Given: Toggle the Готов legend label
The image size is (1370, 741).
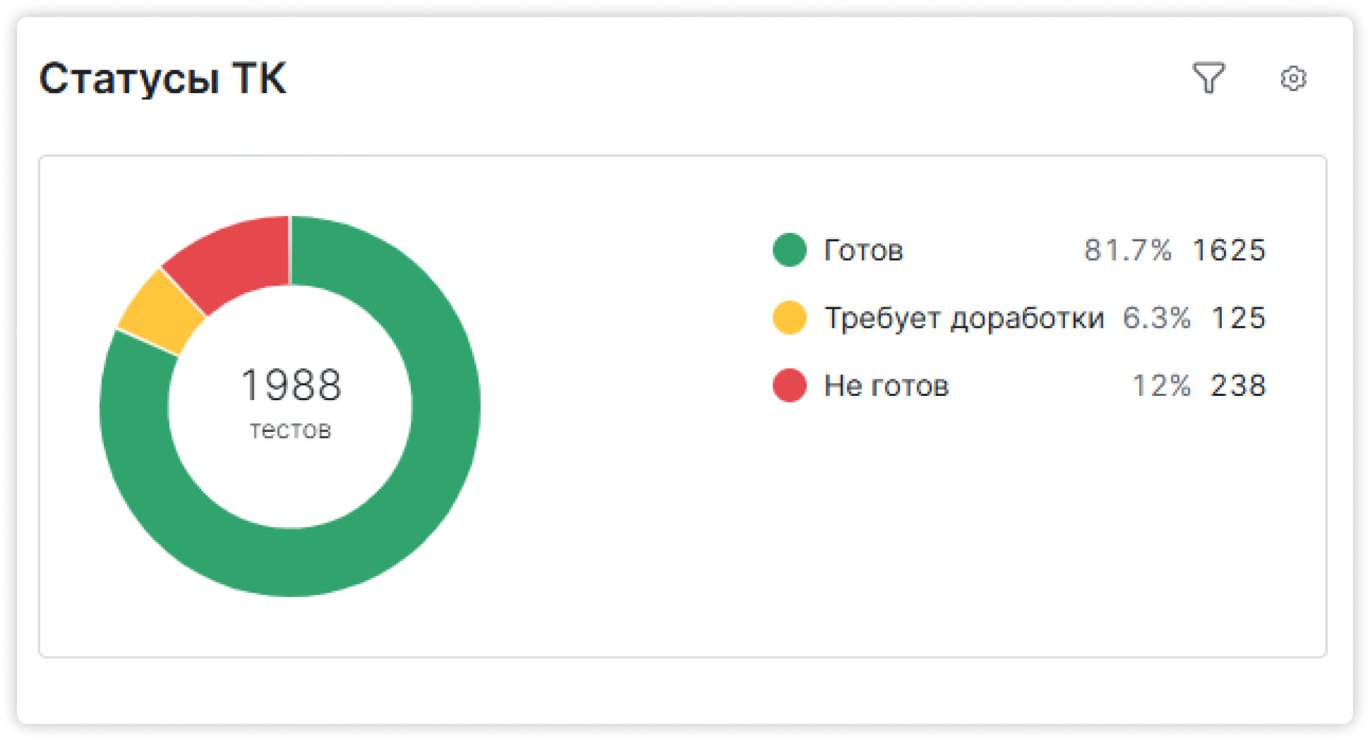Looking at the screenshot, I should 863,250.
